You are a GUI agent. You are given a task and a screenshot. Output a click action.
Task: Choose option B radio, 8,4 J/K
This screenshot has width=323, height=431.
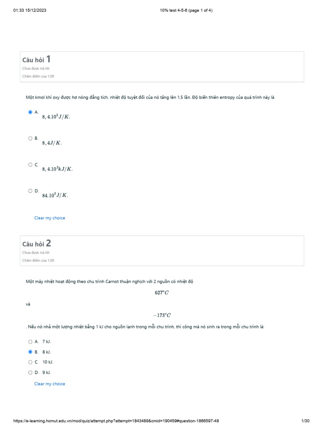click(30, 138)
